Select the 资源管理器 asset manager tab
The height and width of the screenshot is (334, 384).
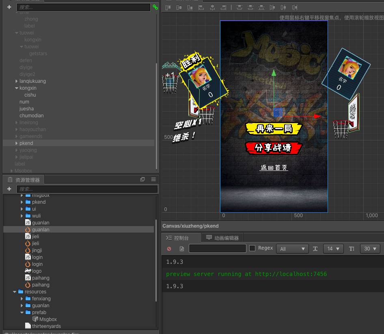click(x=24, y=180)
